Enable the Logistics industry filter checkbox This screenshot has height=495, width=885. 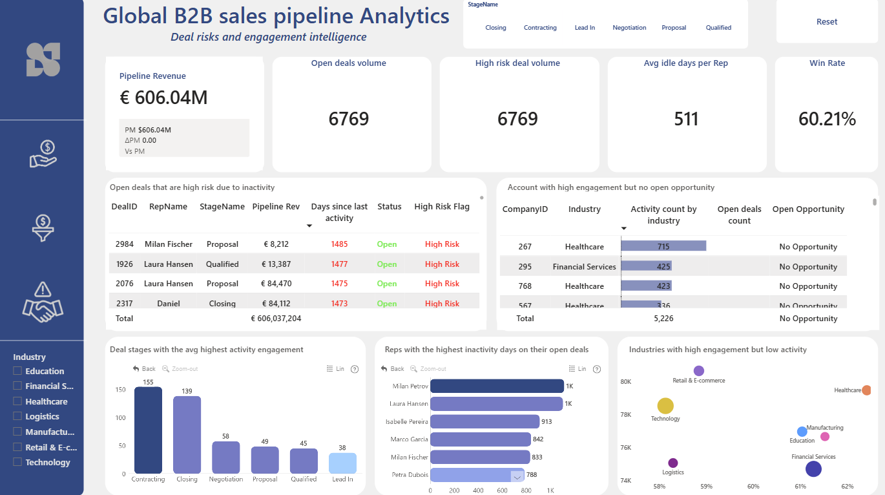pyautogui.click(x=17, y=416)
